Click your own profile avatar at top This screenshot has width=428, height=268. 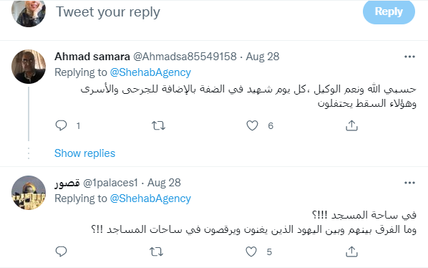[x=29, y=12]
